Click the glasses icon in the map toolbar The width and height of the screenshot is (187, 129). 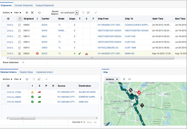[x=130, y=79]
